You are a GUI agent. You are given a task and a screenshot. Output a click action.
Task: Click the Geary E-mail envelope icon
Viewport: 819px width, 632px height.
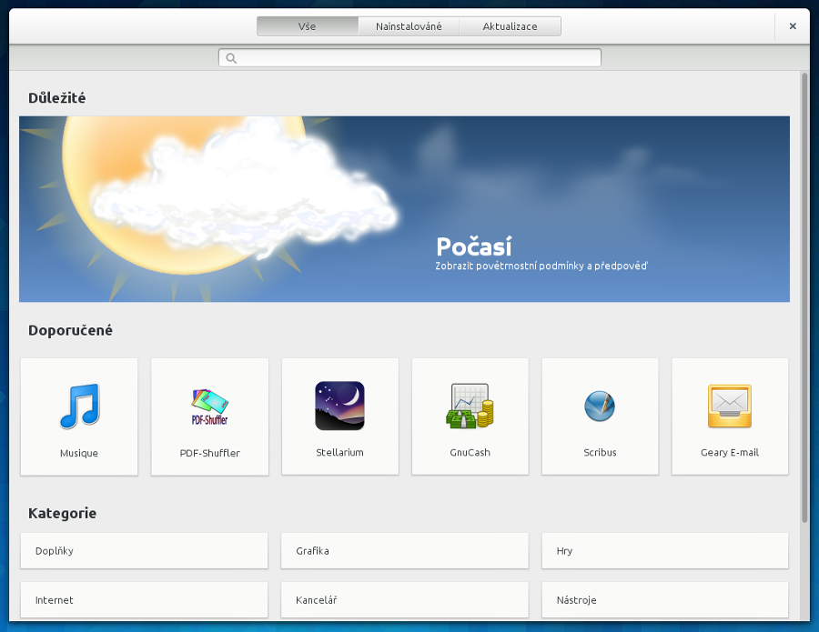[x=730, y=406]
